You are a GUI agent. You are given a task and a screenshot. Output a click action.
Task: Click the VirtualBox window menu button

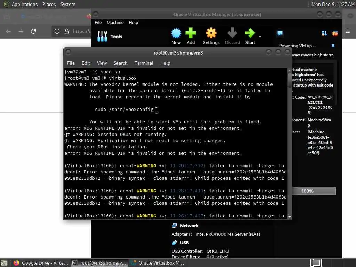coord(96,15)
